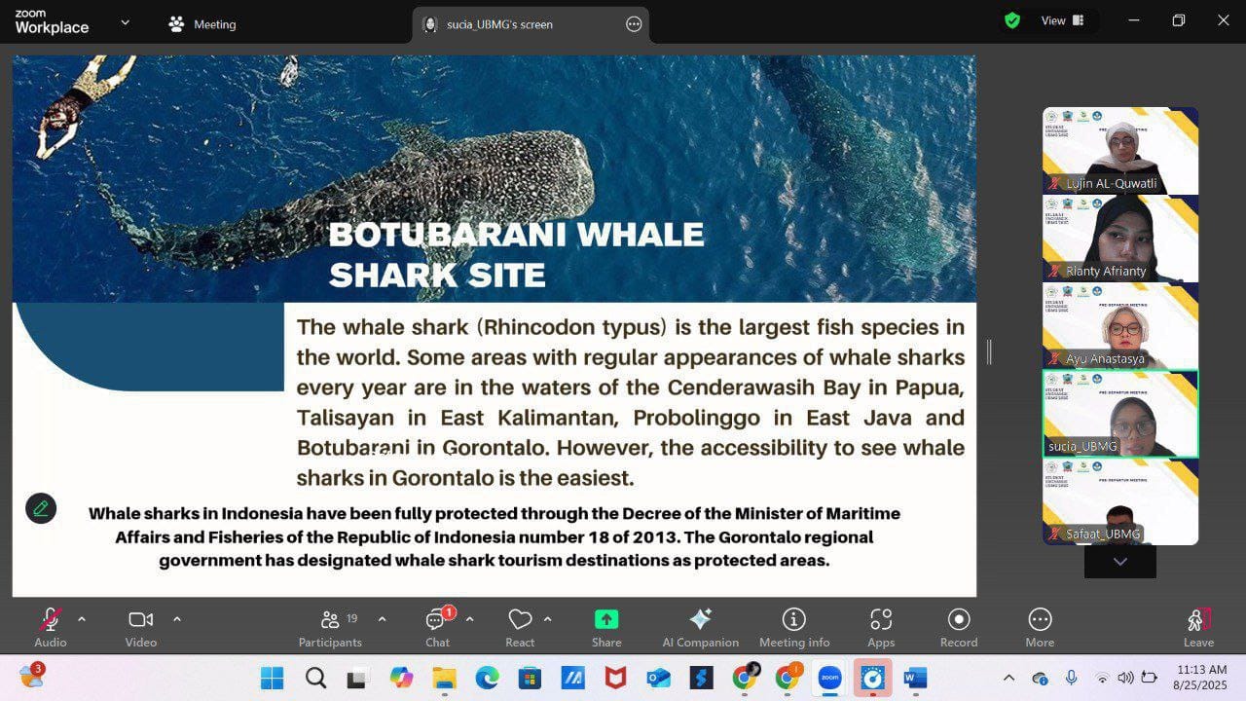
Task: Start recording with the Record button
Action: point(958,627)
